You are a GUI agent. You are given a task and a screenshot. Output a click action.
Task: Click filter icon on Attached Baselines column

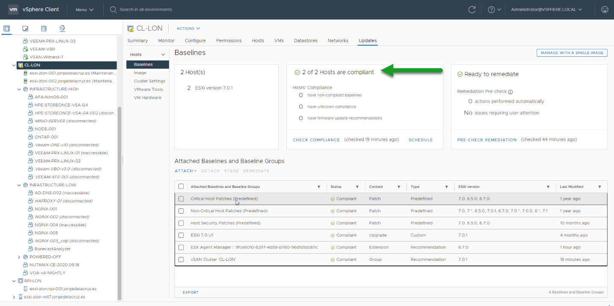click(x=319, y=187)
